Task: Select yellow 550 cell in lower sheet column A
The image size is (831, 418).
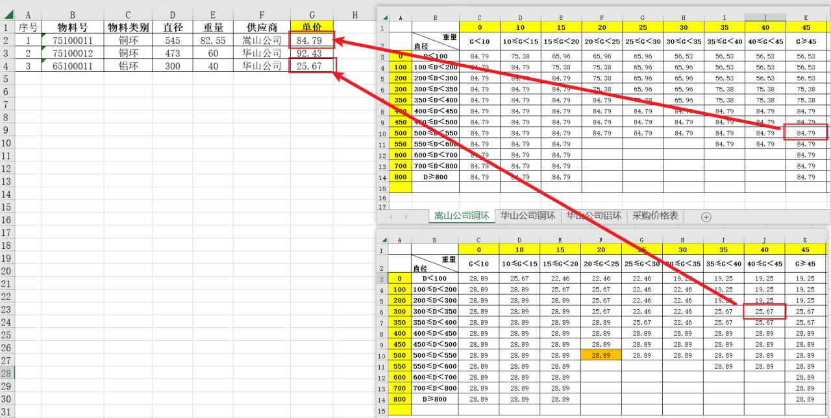Action: pos(400,366)
